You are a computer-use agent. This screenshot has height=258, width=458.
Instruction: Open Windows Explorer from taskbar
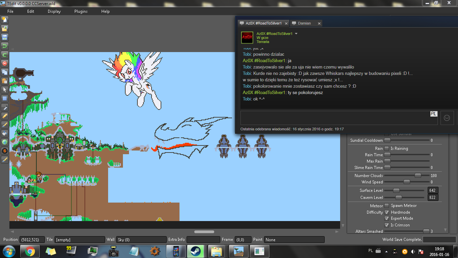(x=216, y=251)
